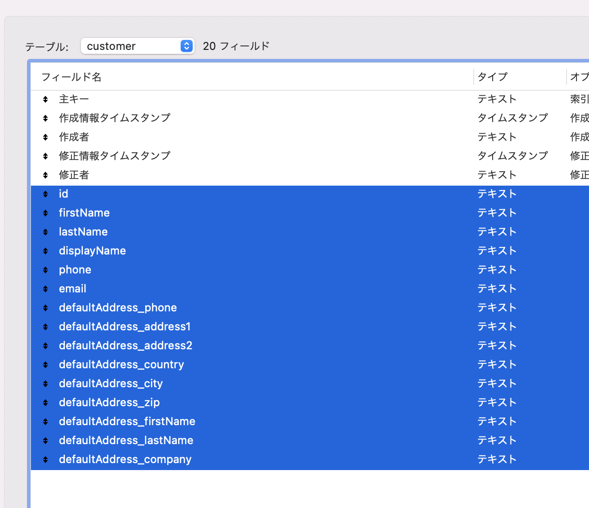Open the customer table dropdown
This screenshot has width=589, height=508.
click(x=137, y=46)
